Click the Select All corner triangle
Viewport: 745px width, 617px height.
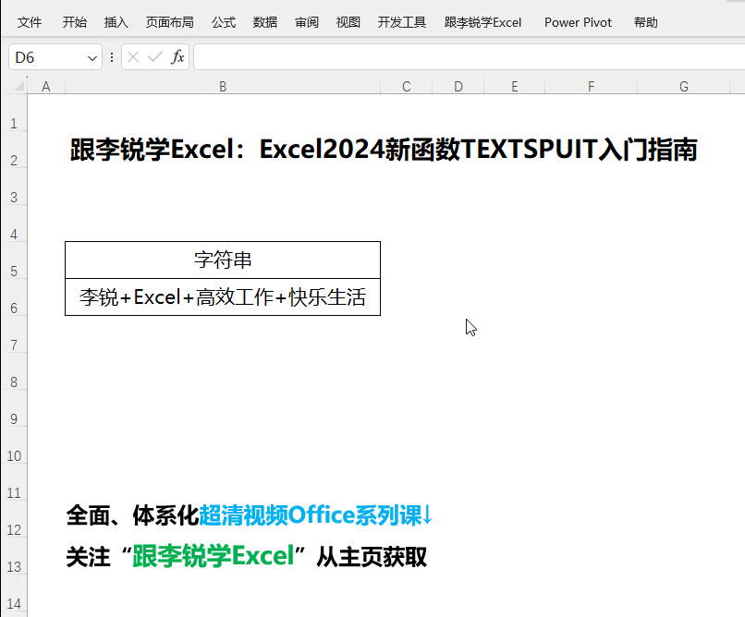(19, 86)
